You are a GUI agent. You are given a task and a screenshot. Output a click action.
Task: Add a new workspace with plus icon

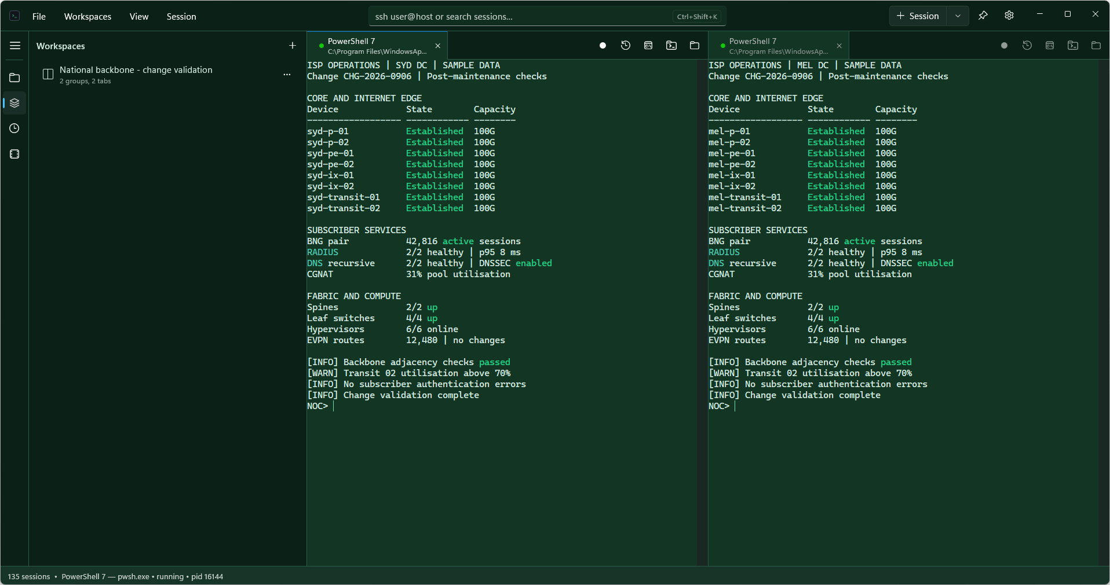point(293,46)
